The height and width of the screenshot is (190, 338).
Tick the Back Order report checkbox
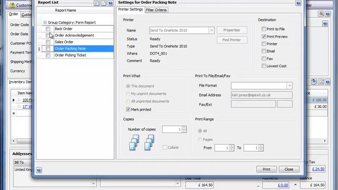coord(48,28)
